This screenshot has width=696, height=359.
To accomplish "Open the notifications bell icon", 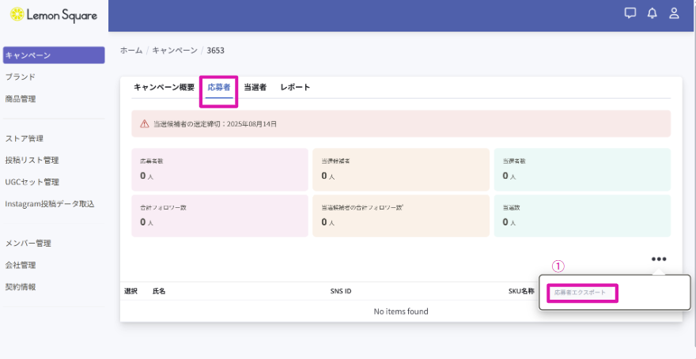I will point(652,13).
